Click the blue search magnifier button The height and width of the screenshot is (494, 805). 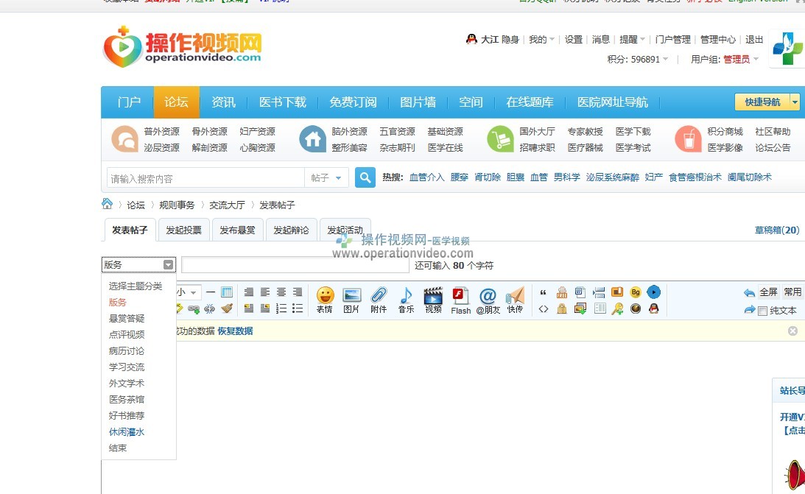click(x=365, y=177)
